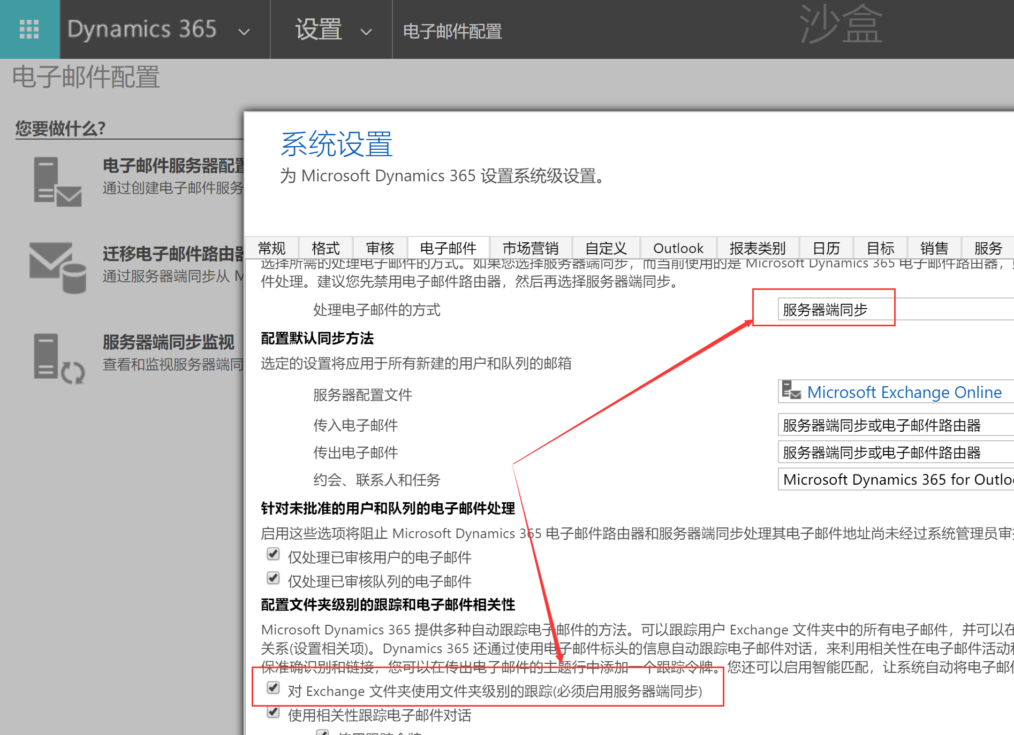Viewport: 1014px width, 735px height.
Task: Click the 配置默认同步方法 heading text
Action: click(317, 338)
